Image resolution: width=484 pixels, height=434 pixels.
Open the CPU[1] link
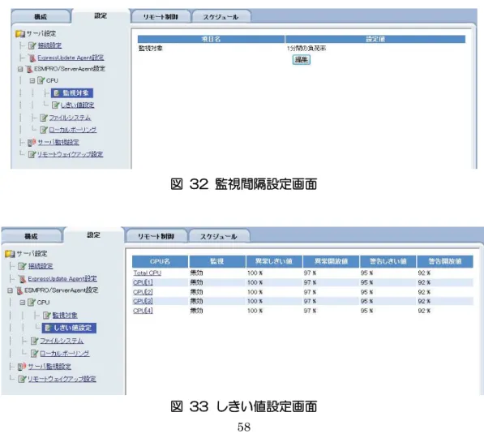[143, 282]
